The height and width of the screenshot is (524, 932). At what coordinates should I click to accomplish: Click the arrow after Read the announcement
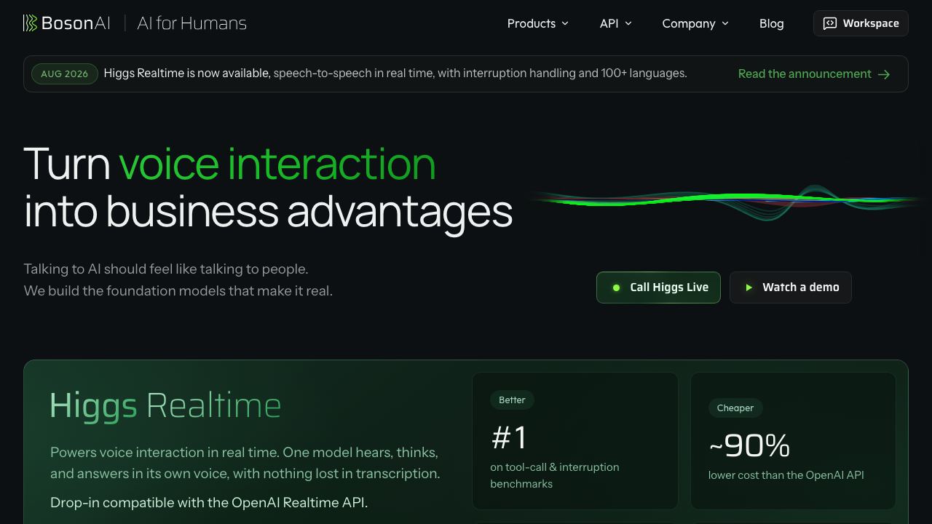pos(884,74)
